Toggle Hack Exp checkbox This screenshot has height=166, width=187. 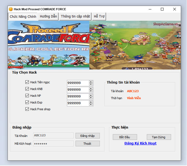coord(27,102)
